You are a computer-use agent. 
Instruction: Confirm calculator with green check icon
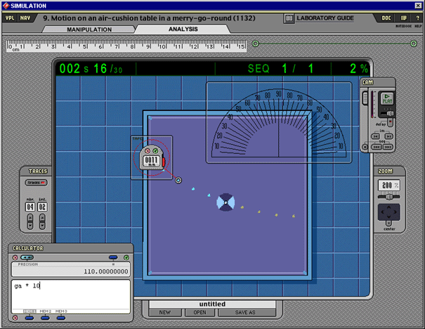point(126,257)
